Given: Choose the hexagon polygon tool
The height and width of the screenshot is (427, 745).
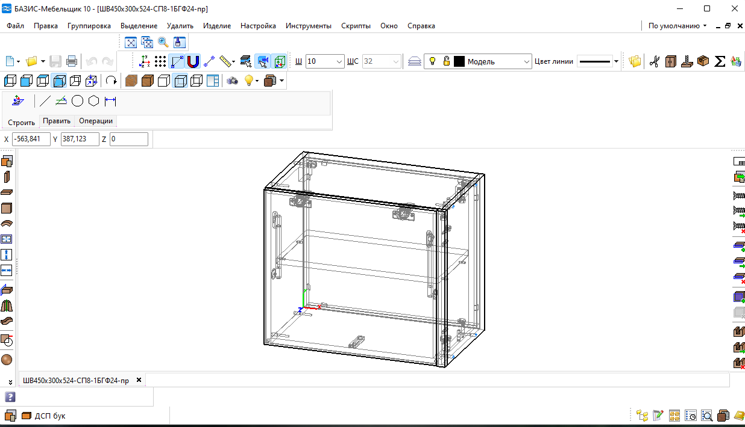Looking at the screenshot, I should click(93, 101).
